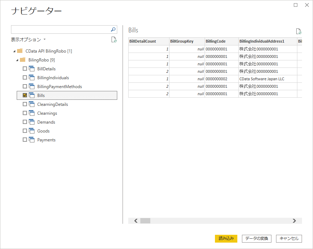
Task: Click the preview refresh icon above table
Action: (298, 31)
